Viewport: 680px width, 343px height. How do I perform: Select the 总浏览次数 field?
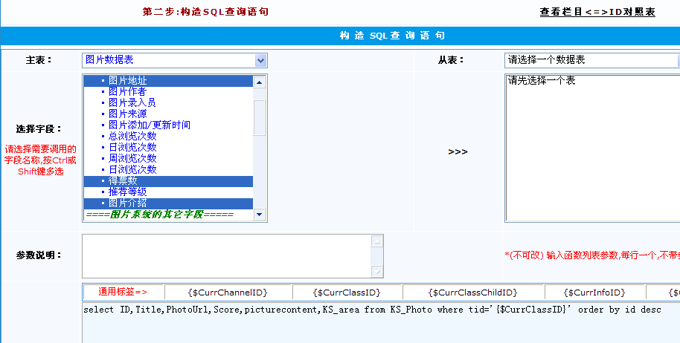132,136
